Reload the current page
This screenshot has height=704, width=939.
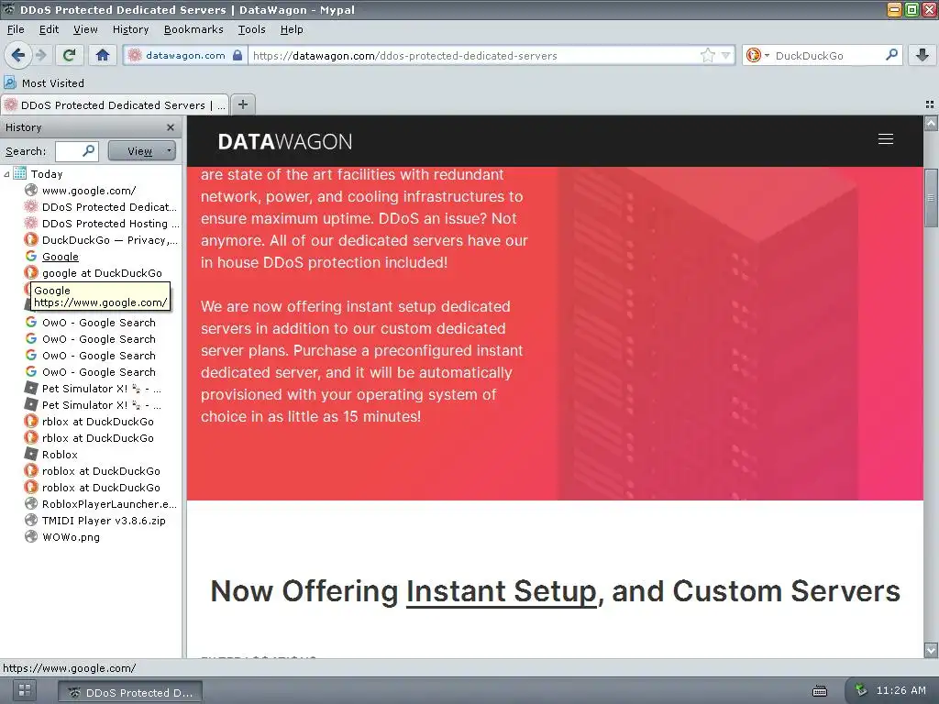pos(69,55)
